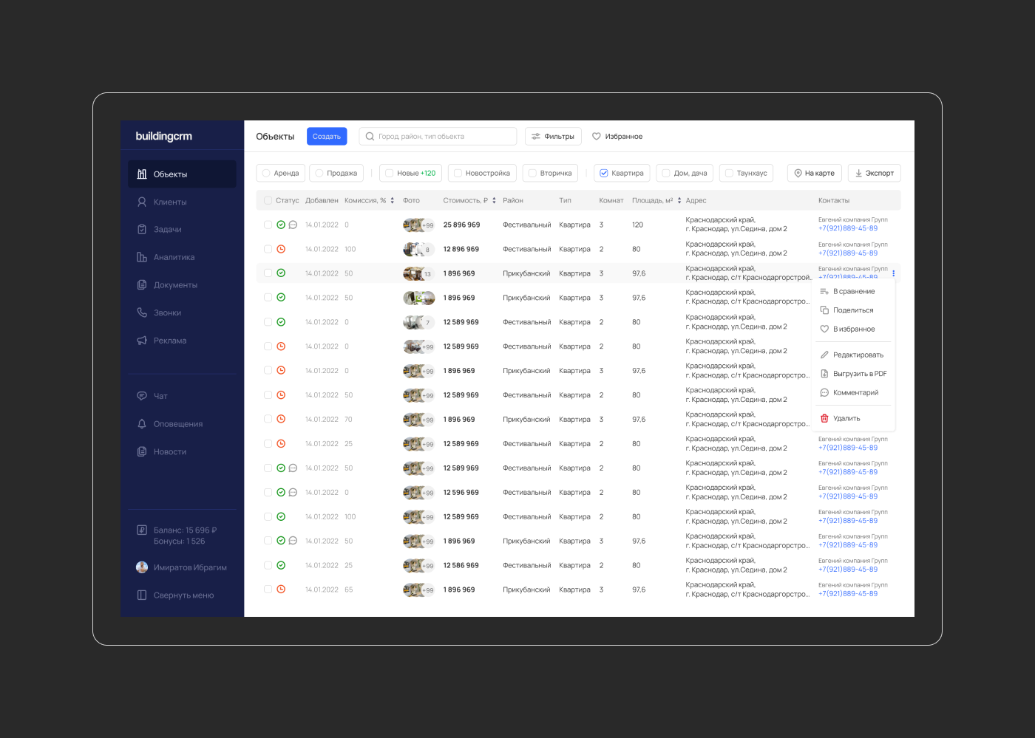Open the Calls phone icon
Screen dimensions: 1035x738
pyautogui.click(x=142, y=312)
